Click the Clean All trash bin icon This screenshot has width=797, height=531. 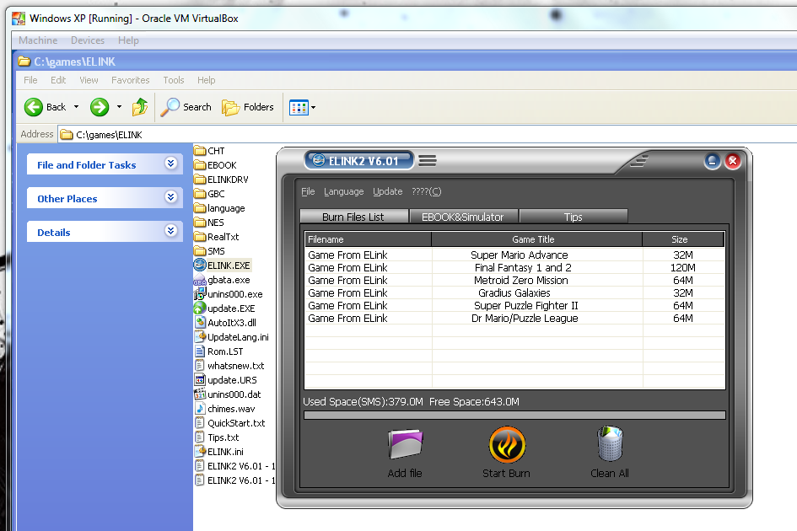[x=610, y=443]
